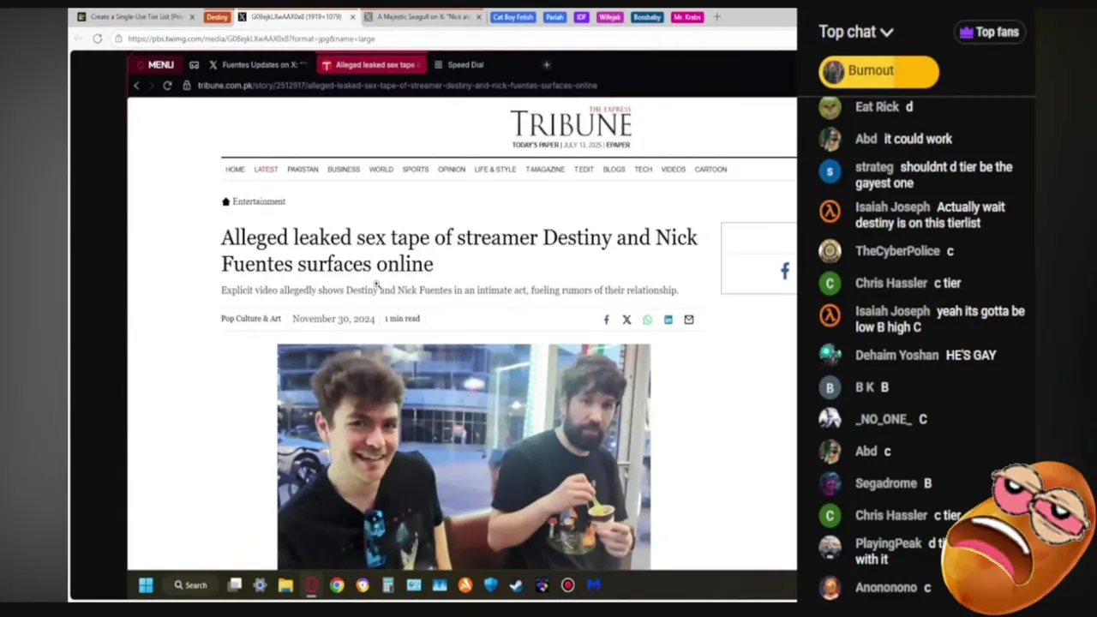Image resolution: width=1097 pixels, height=617 pixels.
Task: Open BUSINESS section in Tribune menu
Action: coord(344,170)
